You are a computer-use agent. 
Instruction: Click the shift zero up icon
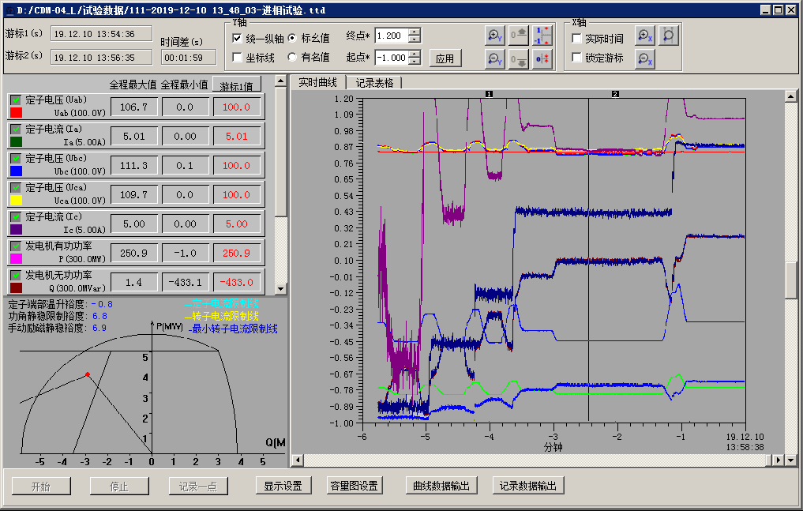(x=518, y=36)
